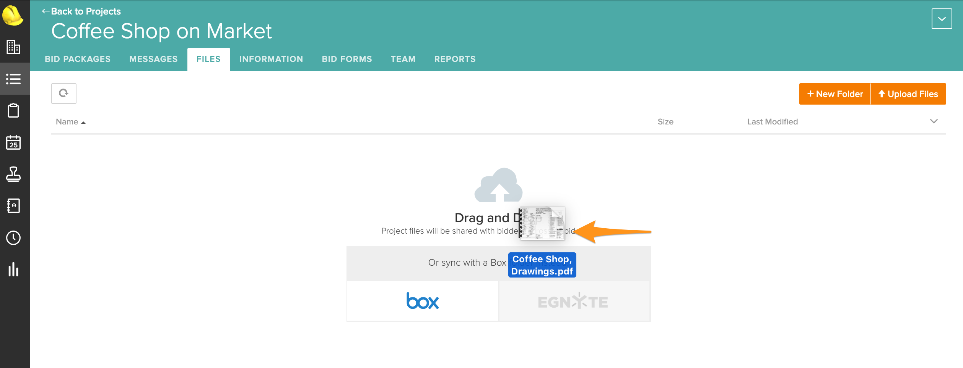Click the Upload Files button

pos(908,94)
